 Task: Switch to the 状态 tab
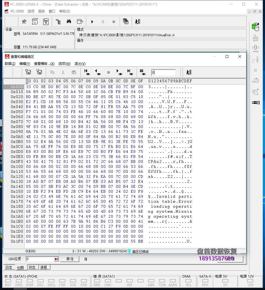point(32,267)
